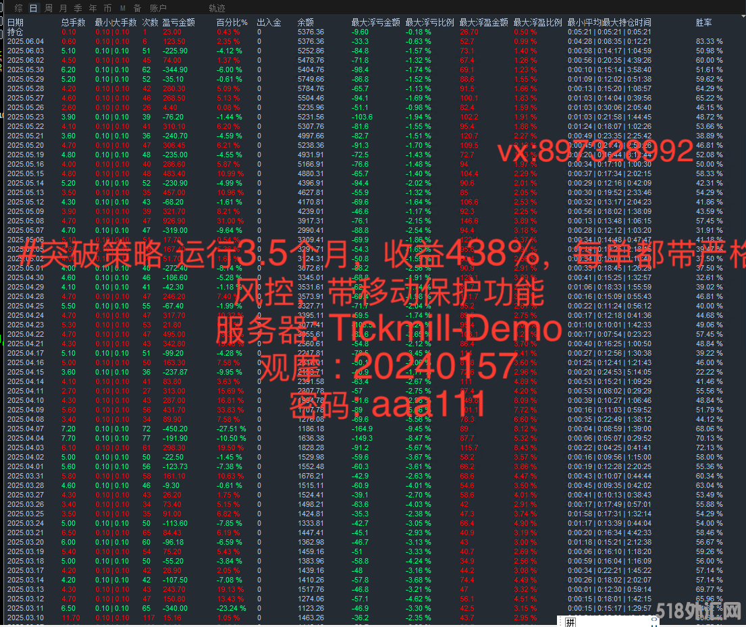
Task: Click balance 1828.28 on 2025.04.03 row
Action: point(311,447)
